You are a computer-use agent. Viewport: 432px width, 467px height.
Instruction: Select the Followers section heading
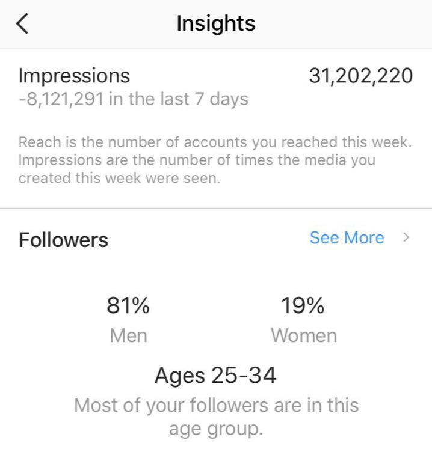click(x=64, y=240)
